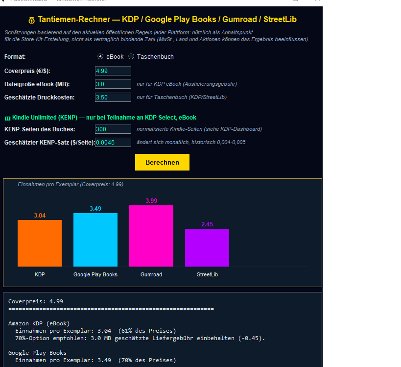Image resolution: width=401 pixels, height=367 pixels.
Task: Click the 'Coverpreis: 4.99' line in results
Action: [36, 301]
